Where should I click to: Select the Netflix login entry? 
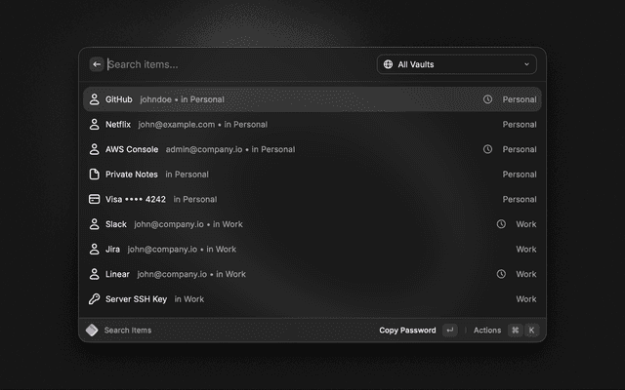tap(118, 125)
